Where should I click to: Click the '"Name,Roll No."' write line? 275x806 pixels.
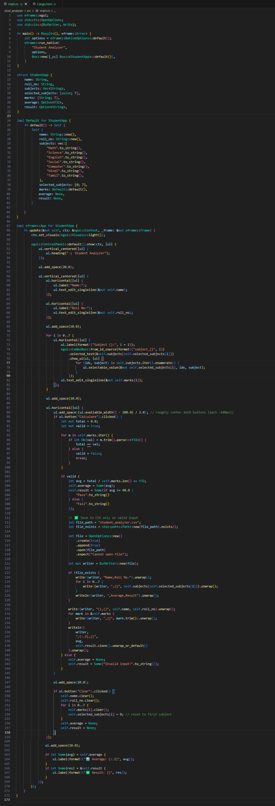pyautogui.click(x=113, y=577)
